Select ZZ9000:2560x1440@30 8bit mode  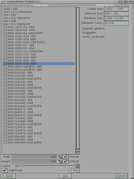[39, 66]
